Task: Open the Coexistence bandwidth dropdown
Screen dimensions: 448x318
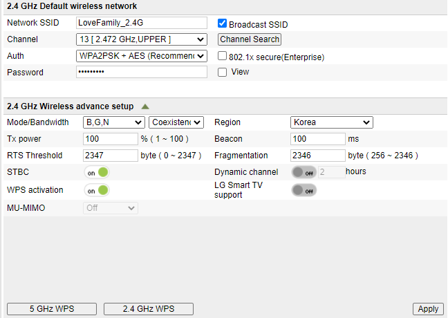Action: [176, 122]
